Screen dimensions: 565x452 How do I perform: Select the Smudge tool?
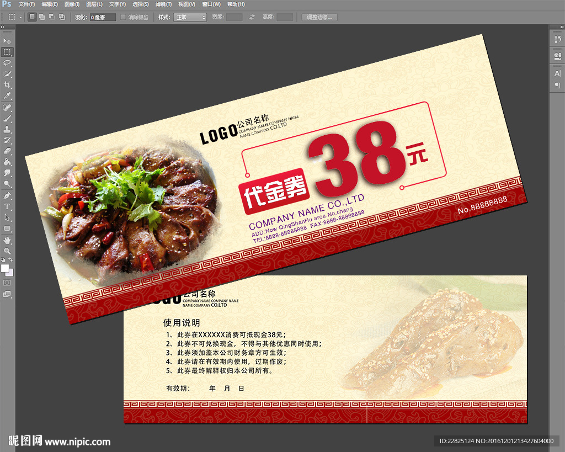pyautogui.click(x=7, y=173)
